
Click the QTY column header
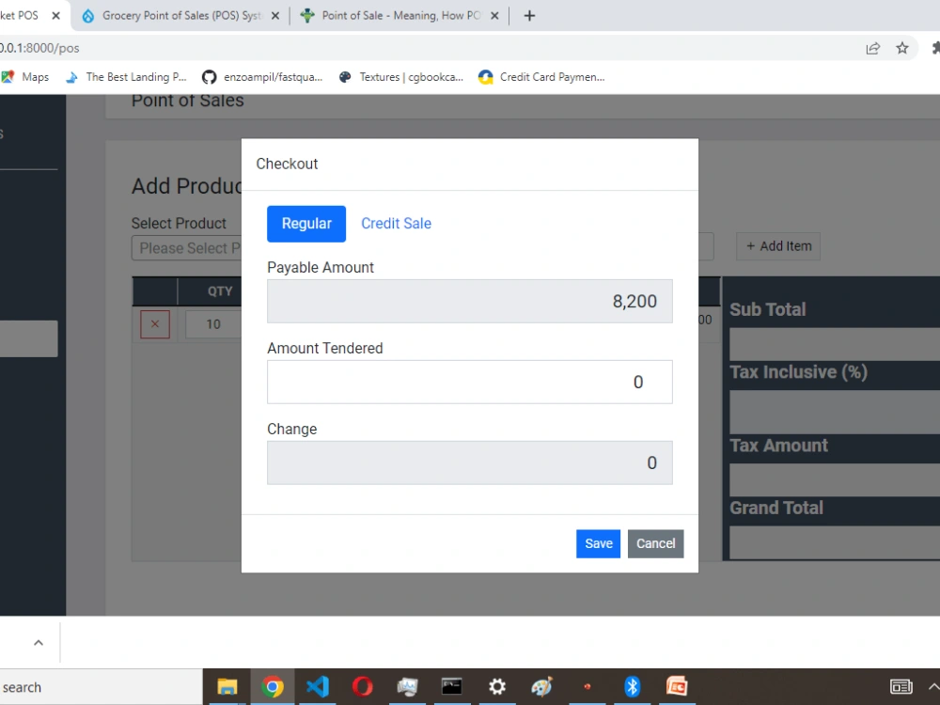[219, 291]
